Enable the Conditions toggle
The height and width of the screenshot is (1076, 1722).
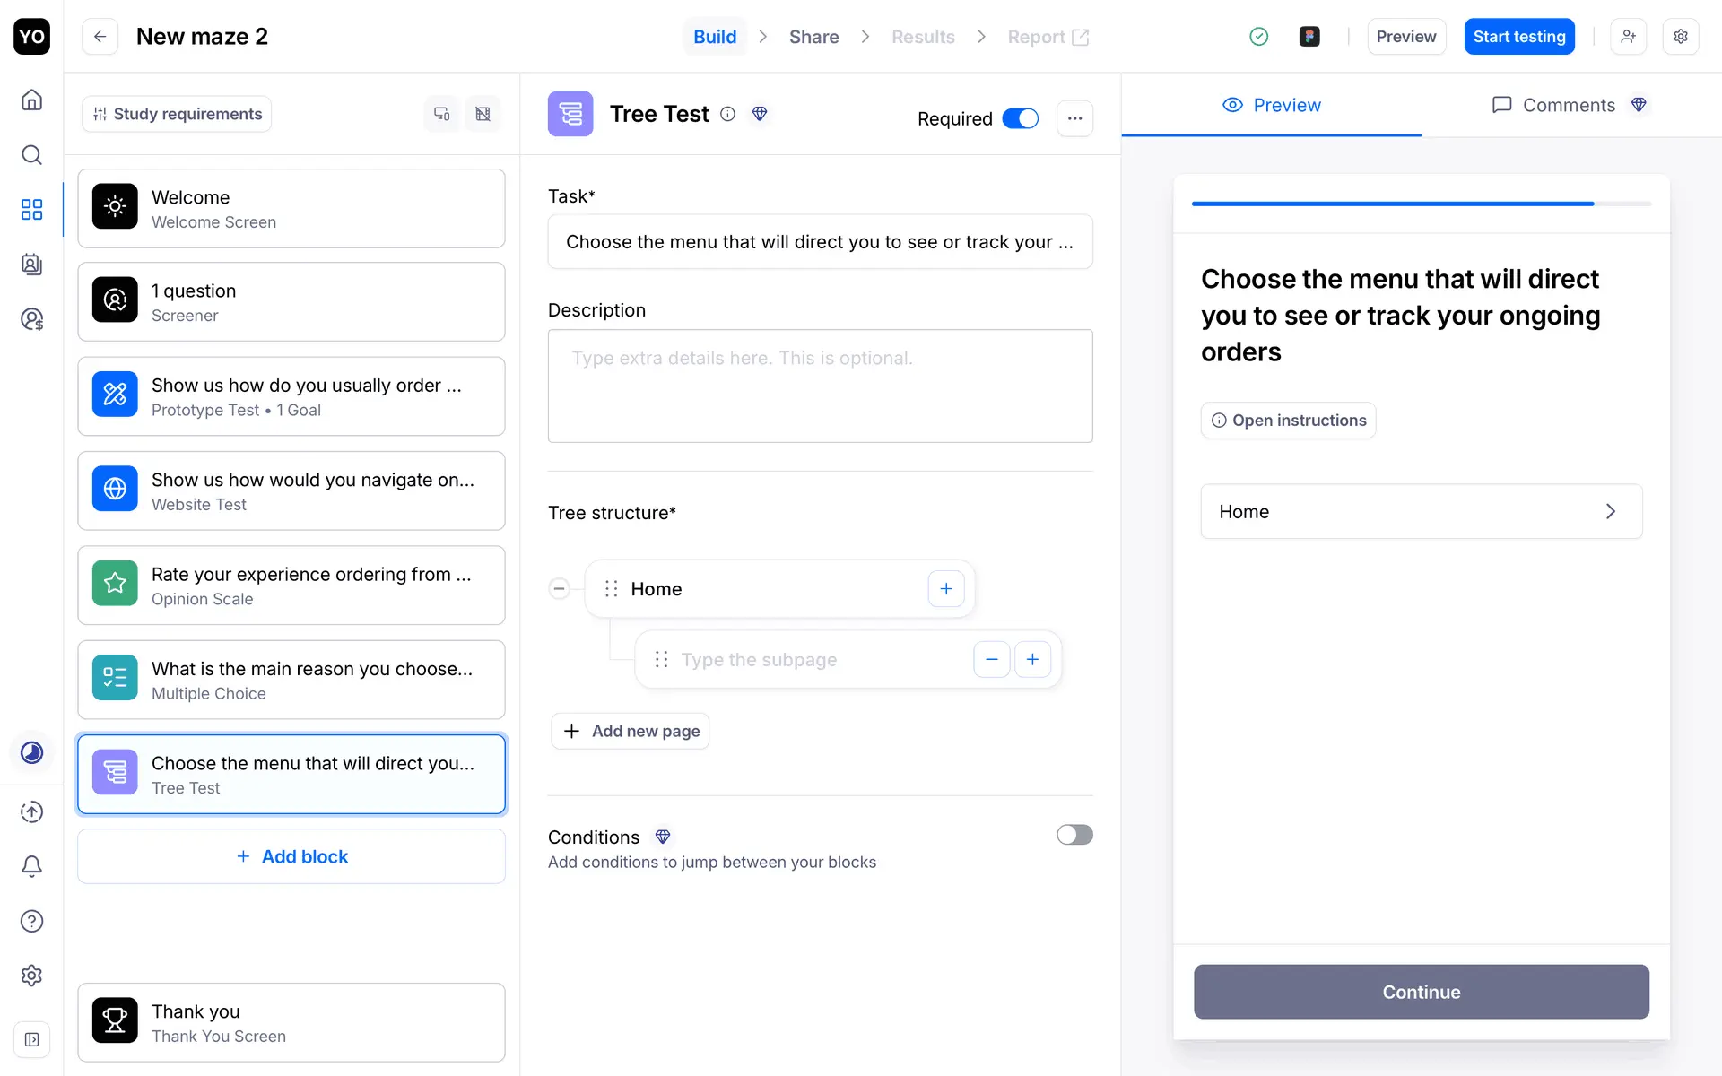pyautogui.click(x=1074, y=835)
